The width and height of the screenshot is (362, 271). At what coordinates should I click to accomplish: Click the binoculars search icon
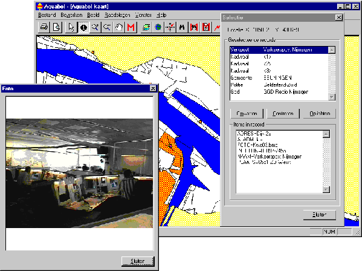[x=182, y=27]
